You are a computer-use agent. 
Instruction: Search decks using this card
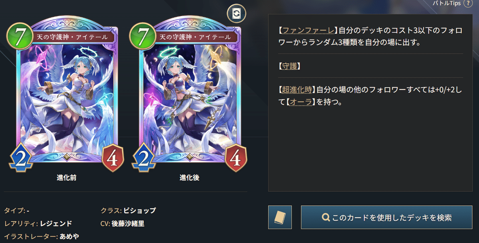pos(387,217)
